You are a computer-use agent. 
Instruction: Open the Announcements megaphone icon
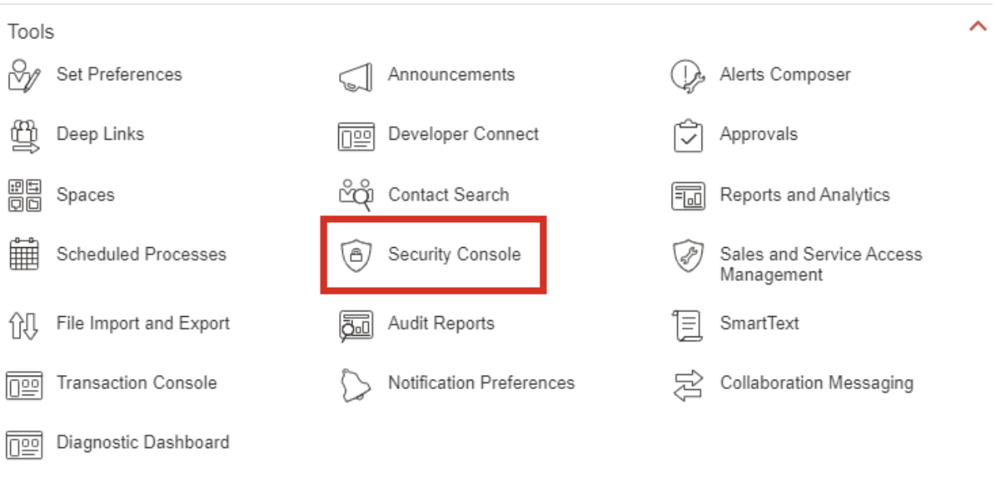pyautogui.click(x=355, y=77)
